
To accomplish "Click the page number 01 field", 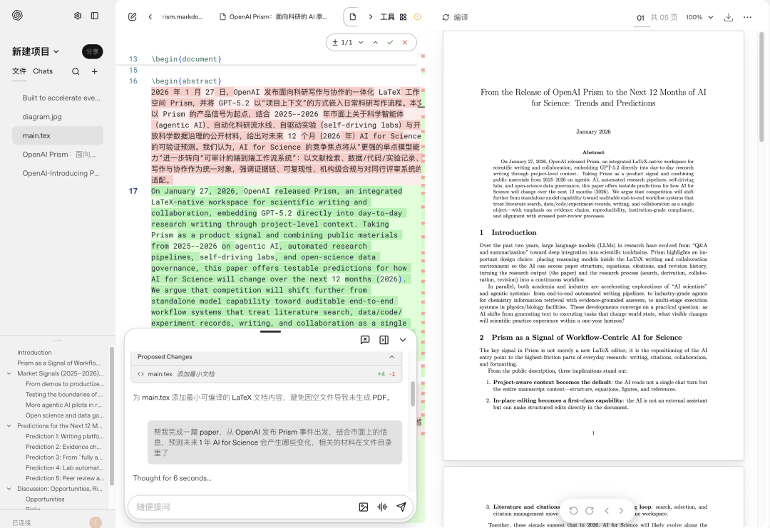I will pyautogui.click(x=640, y=18).
